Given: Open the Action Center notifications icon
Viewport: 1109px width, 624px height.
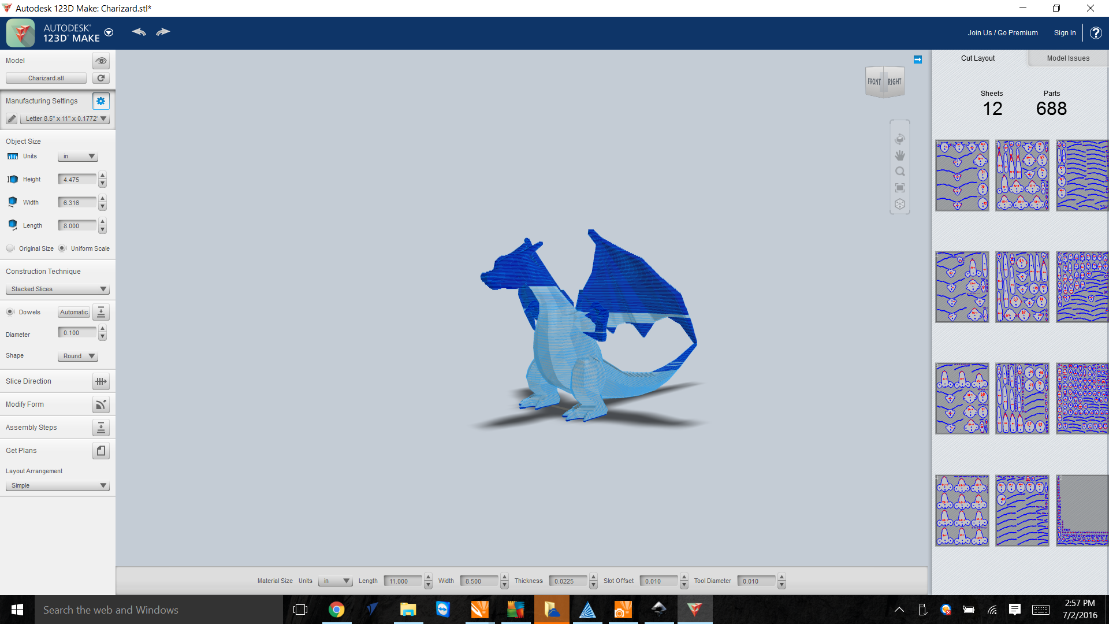Looking at the screenshot, I should tap(1015, 610).
